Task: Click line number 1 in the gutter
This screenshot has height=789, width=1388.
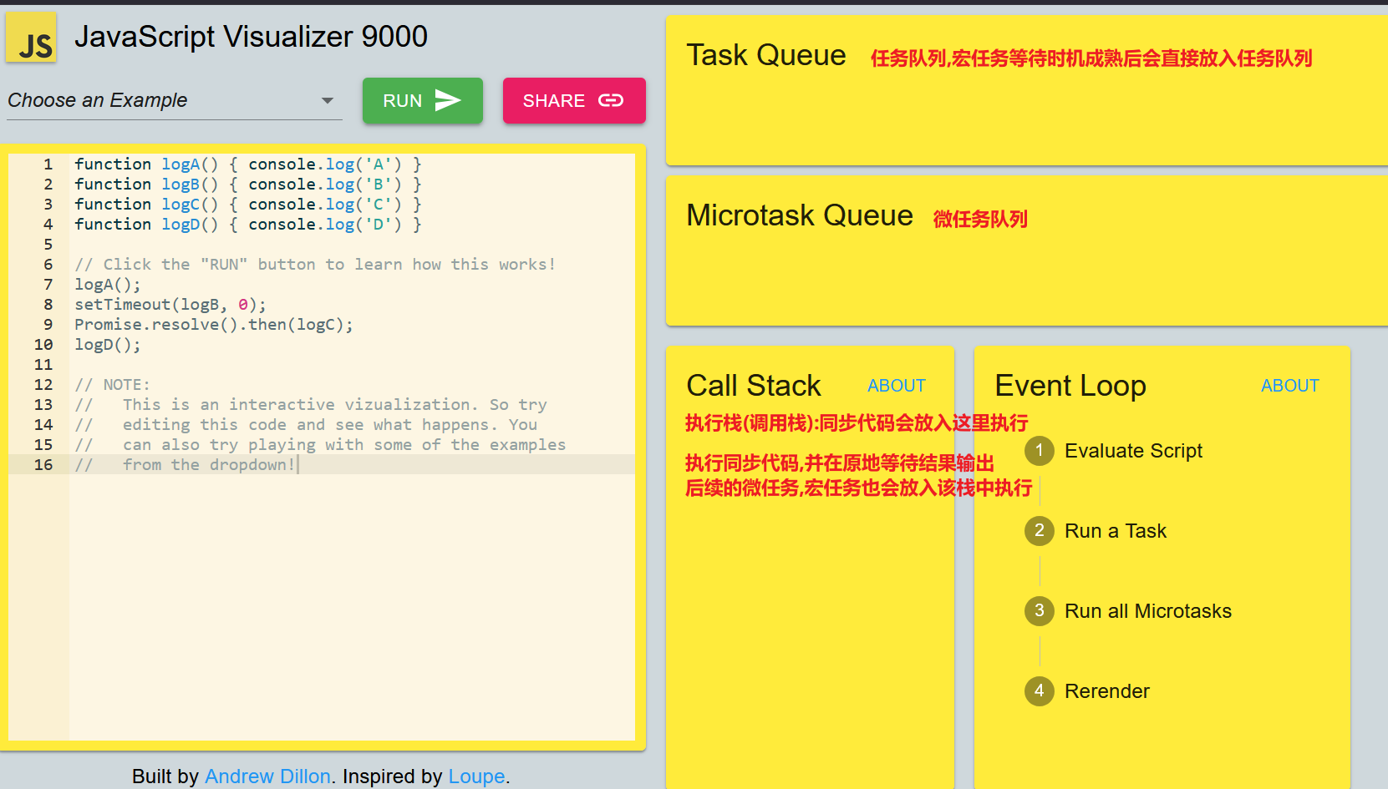Action: click(x=48, y=164)
